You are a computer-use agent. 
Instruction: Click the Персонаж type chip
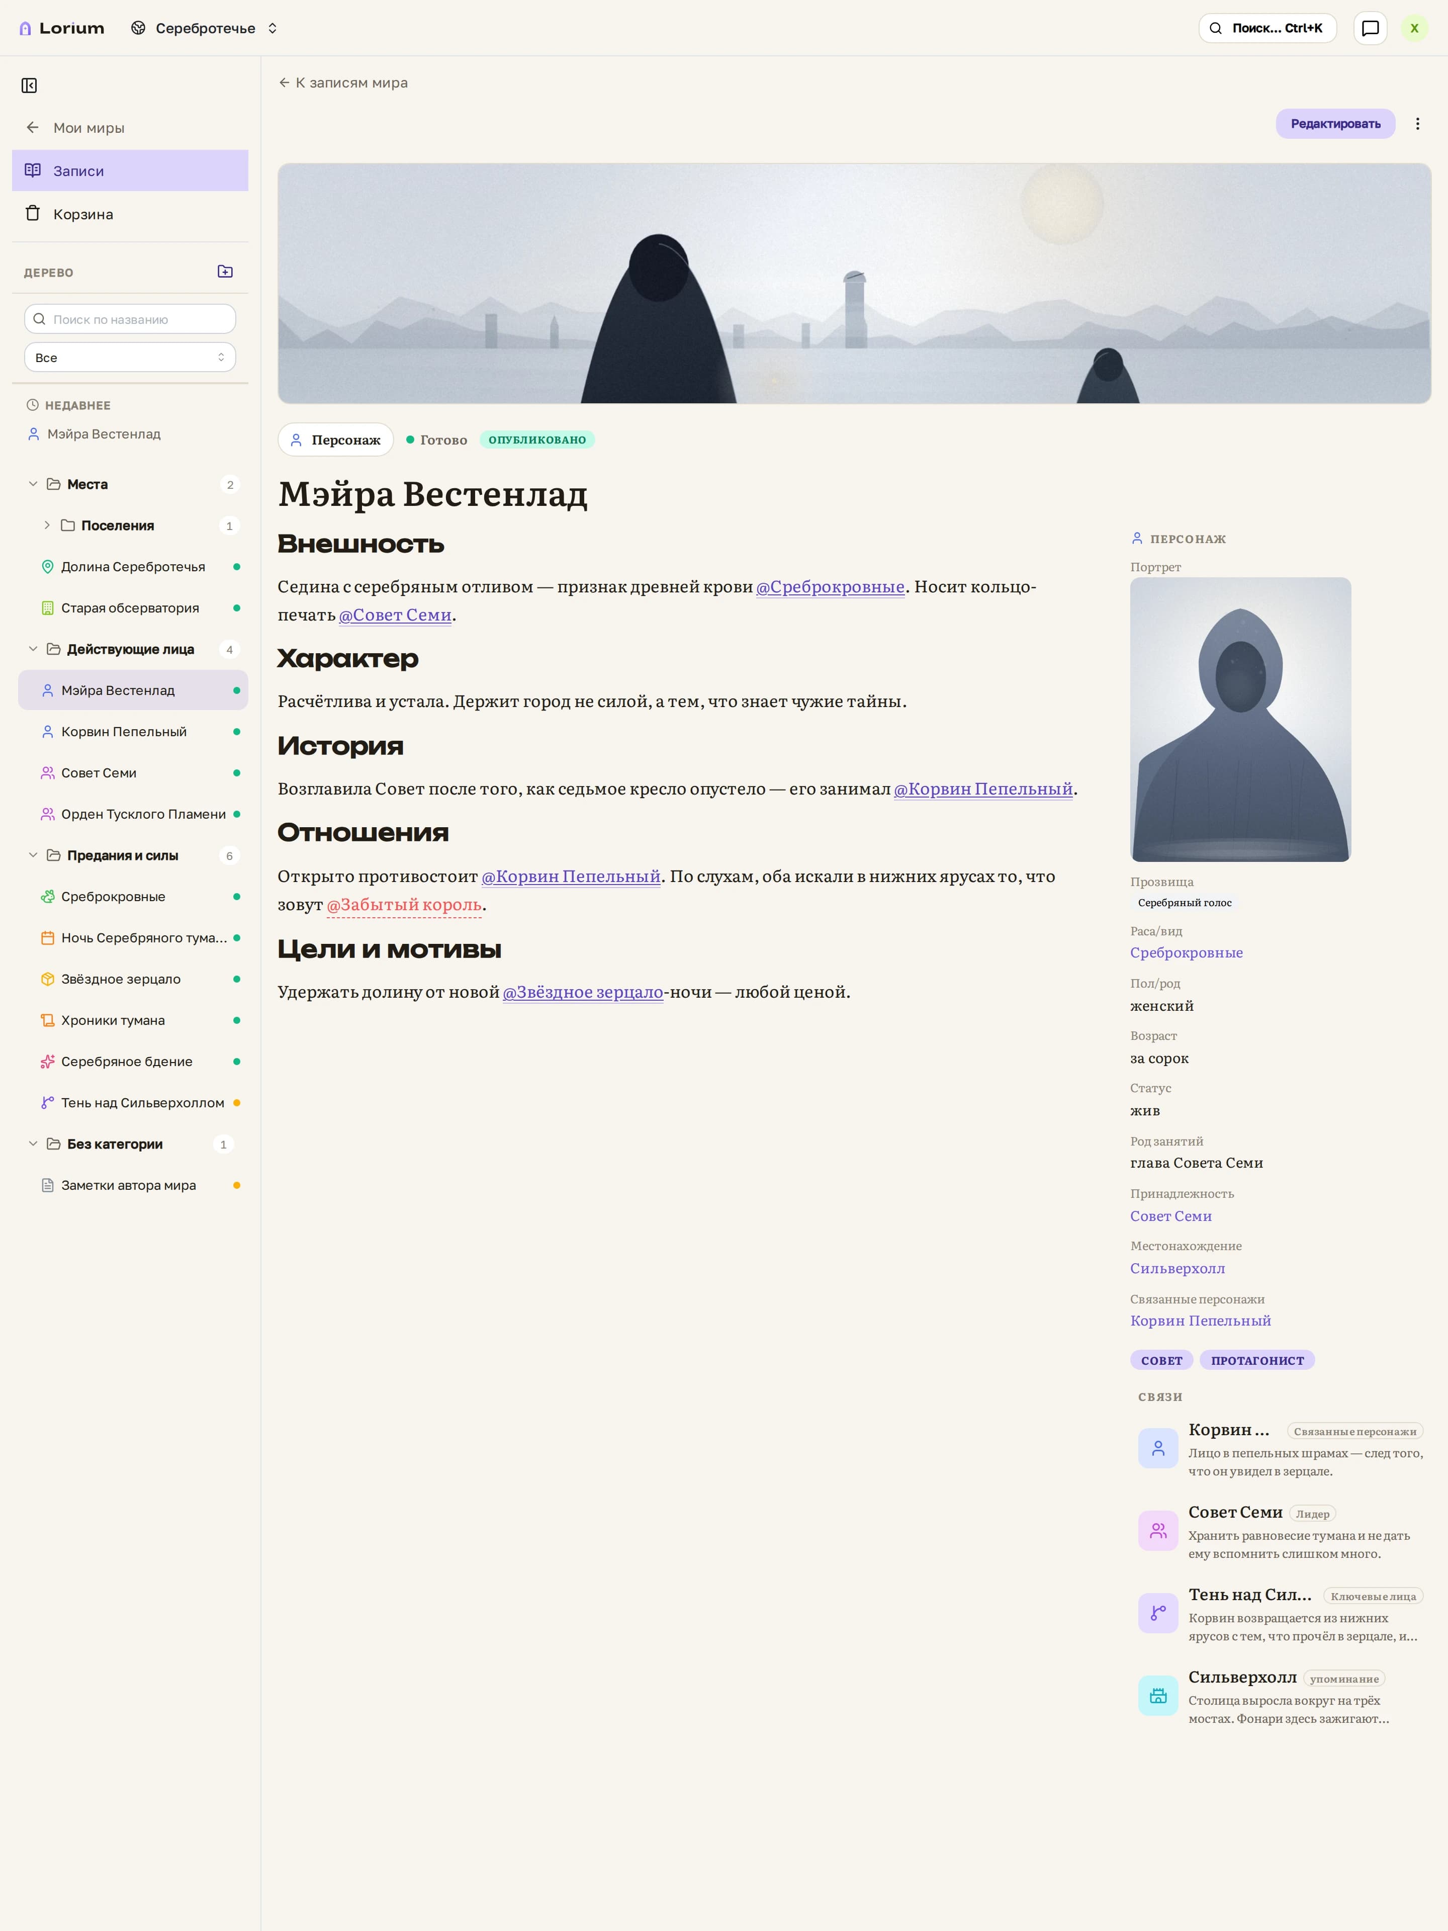click(336, 440)
